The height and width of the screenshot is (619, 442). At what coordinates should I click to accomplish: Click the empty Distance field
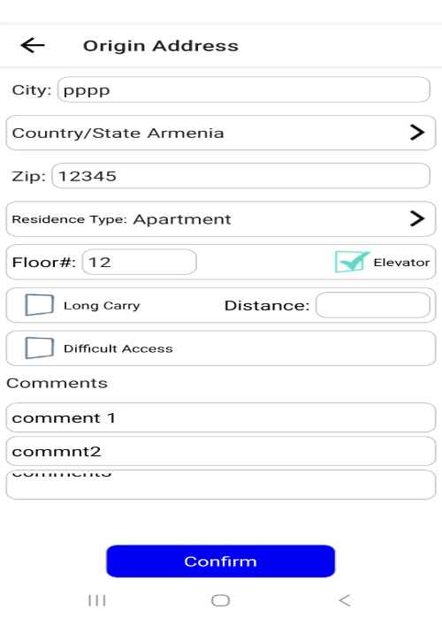click(x=373, y=305)
